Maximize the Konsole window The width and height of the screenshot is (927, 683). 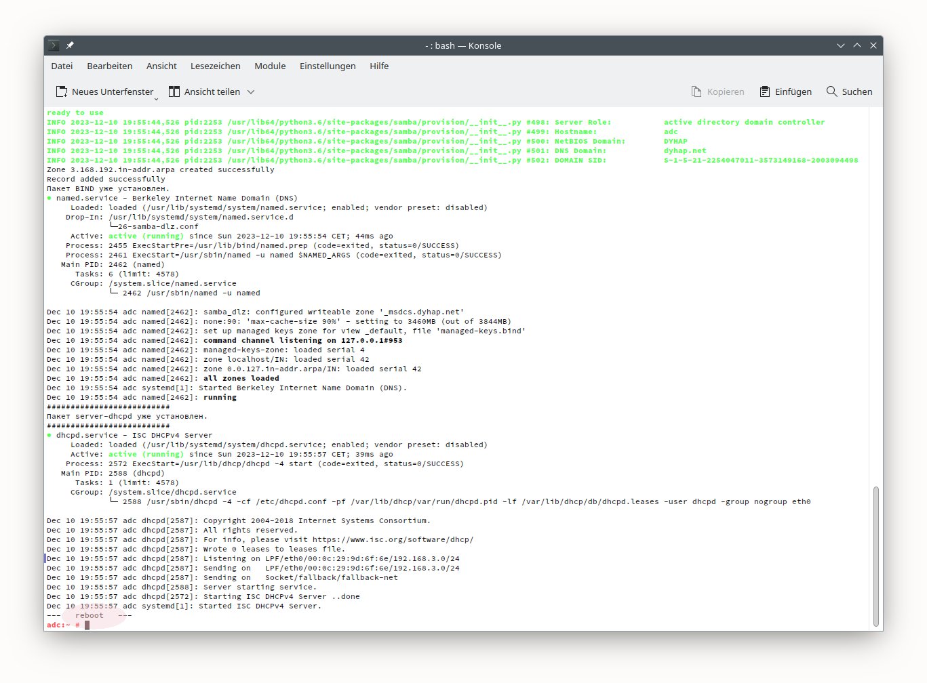[857, 45]
